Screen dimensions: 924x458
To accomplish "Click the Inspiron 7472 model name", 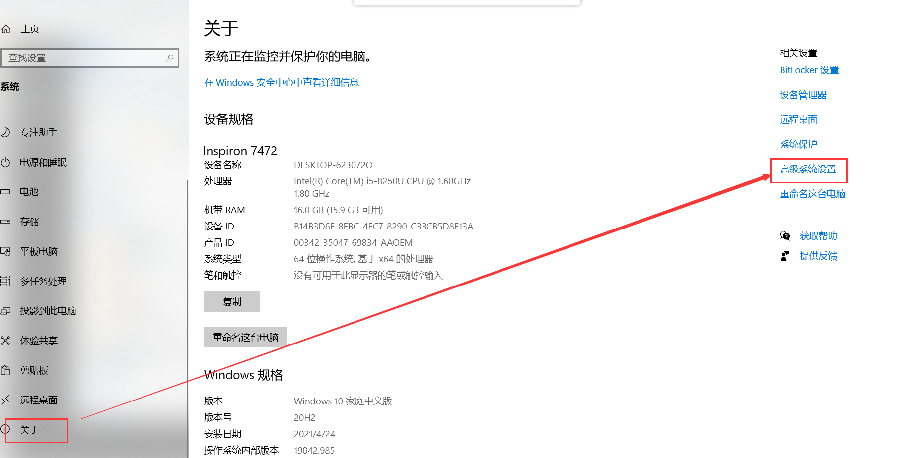I will tap(240, 151).
